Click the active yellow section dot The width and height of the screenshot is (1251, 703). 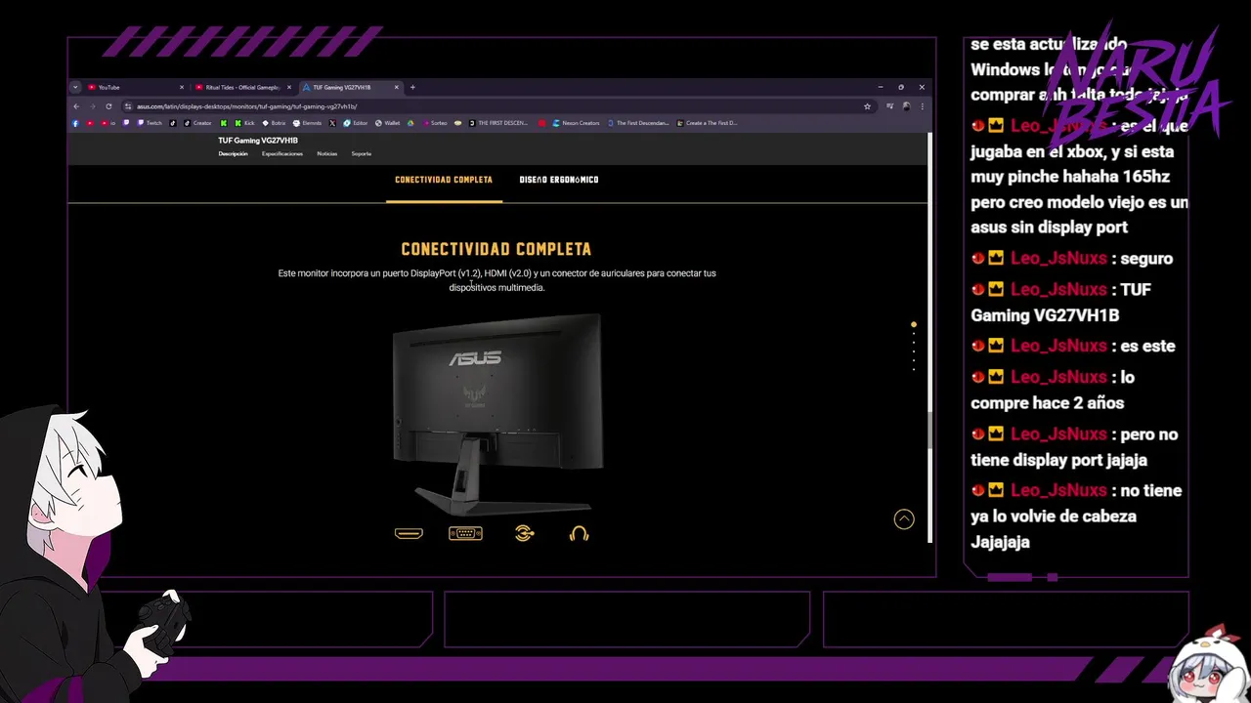click(914, 324)
